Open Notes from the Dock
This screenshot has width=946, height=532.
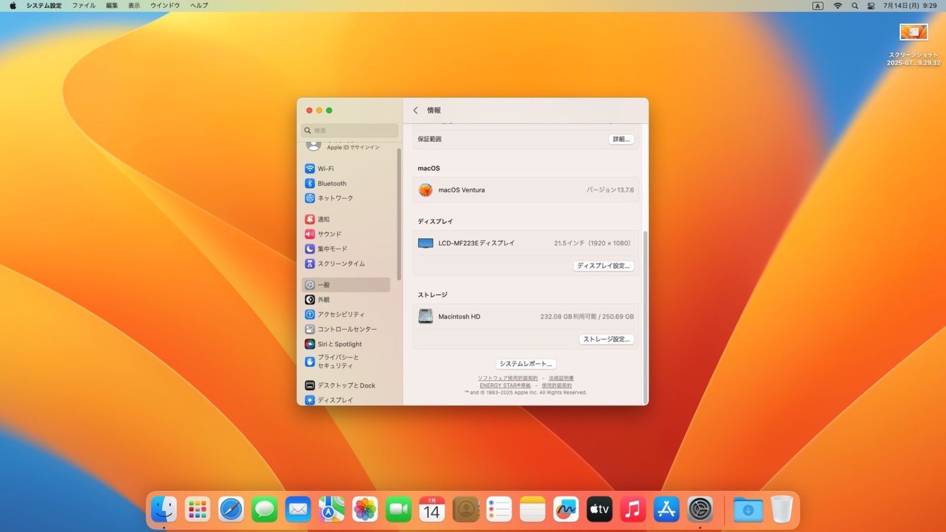[533, 509]
